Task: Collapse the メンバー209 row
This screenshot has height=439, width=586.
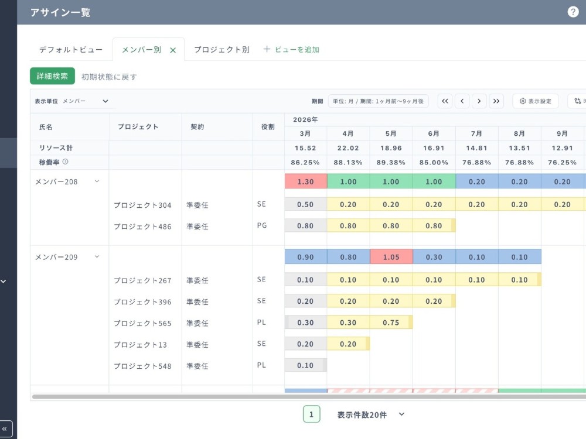Action: tap(97, 257)
